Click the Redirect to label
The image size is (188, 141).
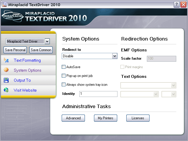[72, 50]
